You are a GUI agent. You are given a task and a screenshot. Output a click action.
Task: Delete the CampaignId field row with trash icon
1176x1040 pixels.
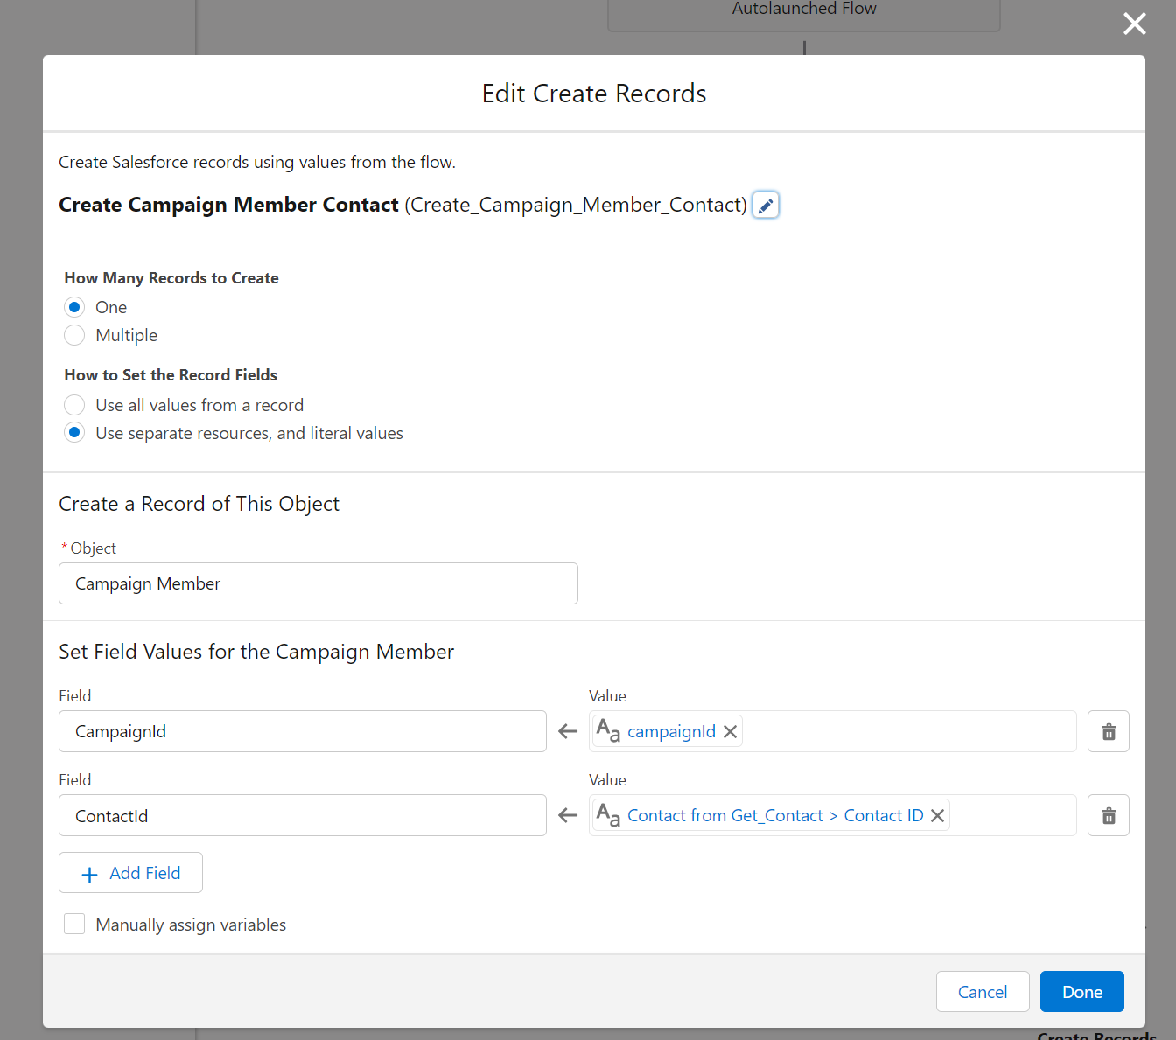pyautogui.click(x=1108, y=731)
